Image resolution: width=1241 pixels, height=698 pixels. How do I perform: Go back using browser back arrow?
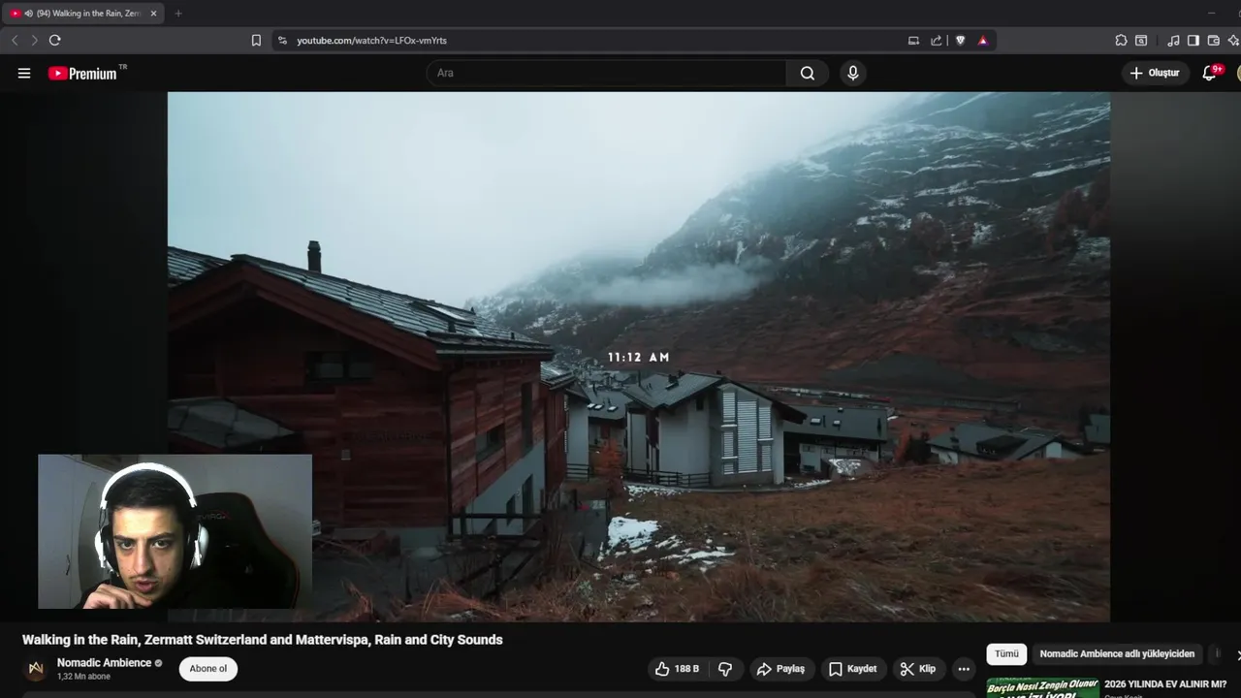(14, 40)
